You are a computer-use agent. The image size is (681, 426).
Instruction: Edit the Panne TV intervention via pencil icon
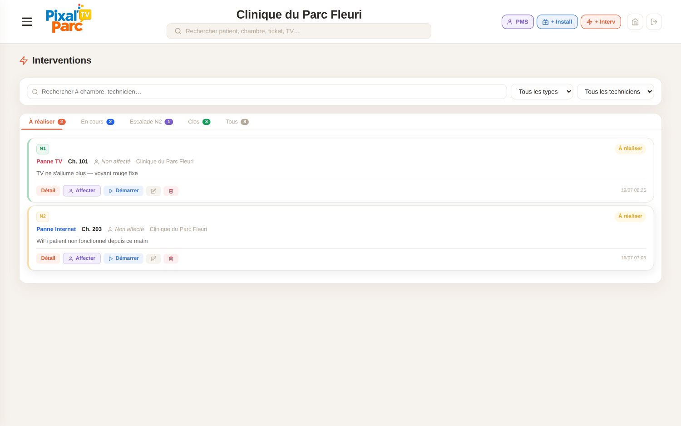(x=153, y=191)
